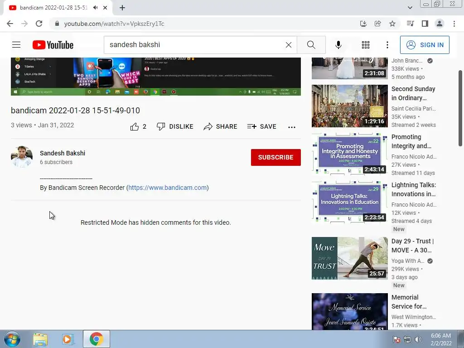Click the 'Memorial Service for…' title
Image resolution: width=464 pixels, height=348 pixels.
409,302
